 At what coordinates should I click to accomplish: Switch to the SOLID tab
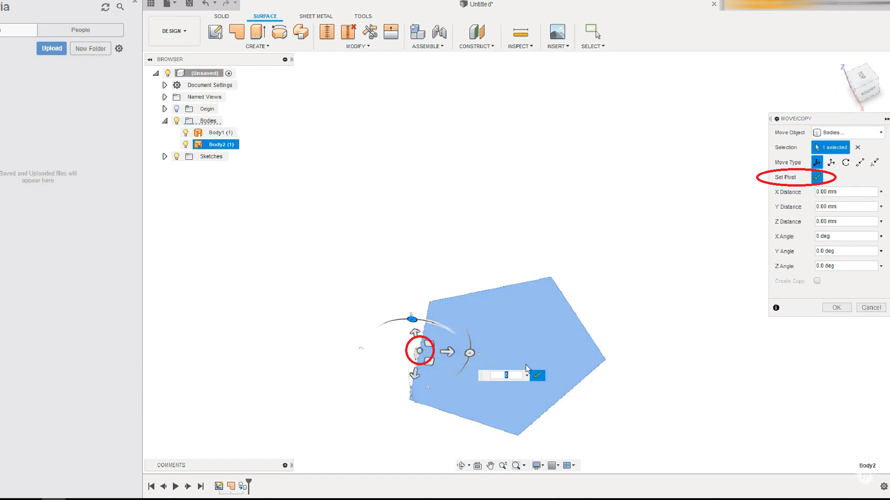point(221,16)
